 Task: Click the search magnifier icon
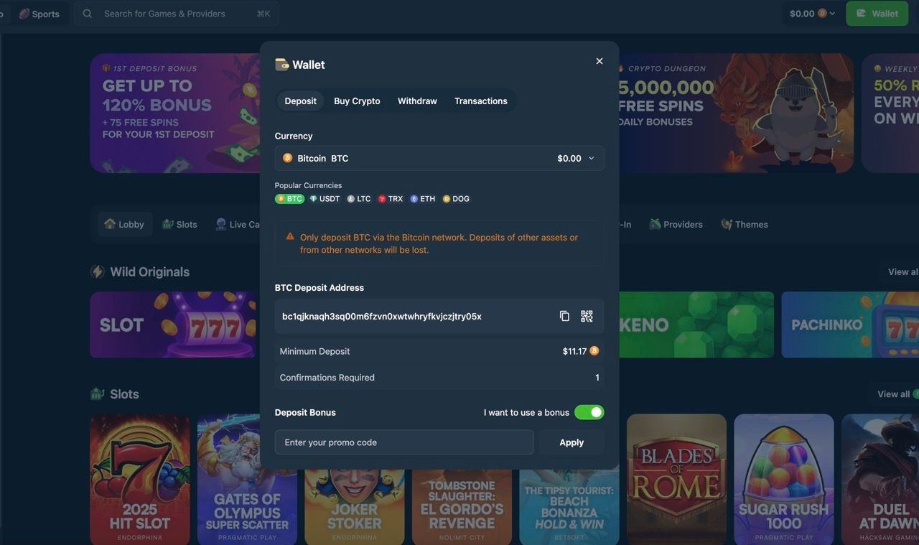[87, 14]
